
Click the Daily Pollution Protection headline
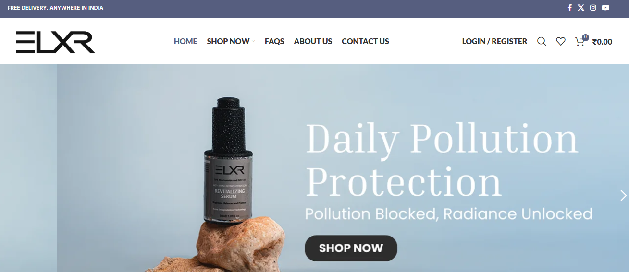441,160
